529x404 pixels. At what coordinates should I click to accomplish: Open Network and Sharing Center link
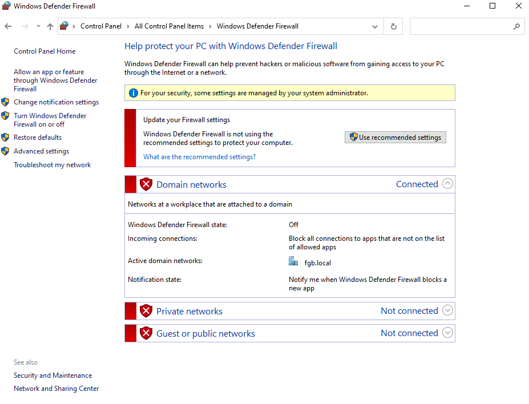(x=56, y=389)
